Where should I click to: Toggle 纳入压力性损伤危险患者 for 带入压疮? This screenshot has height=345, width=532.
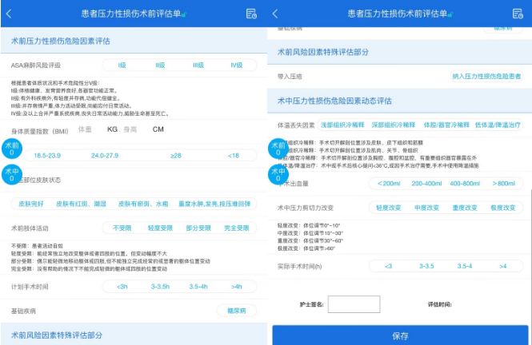[x=486, y=76]
